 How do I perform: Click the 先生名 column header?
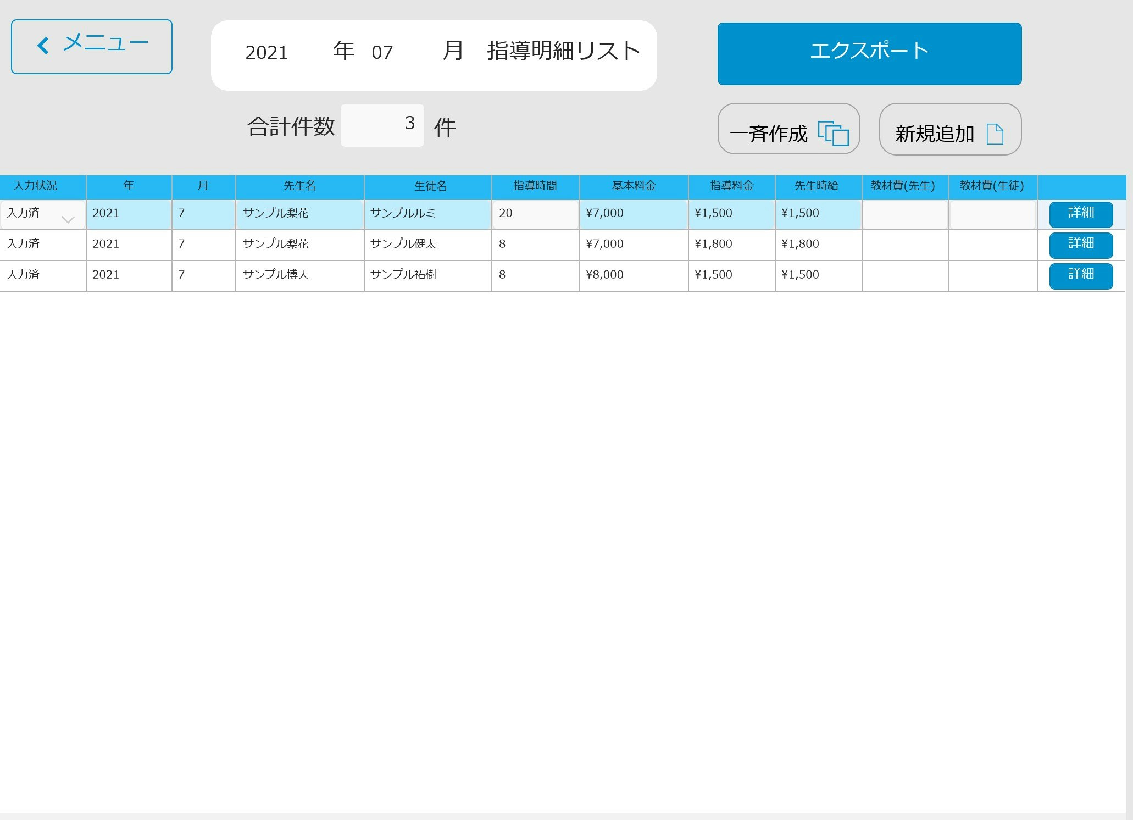click(299, 186)
